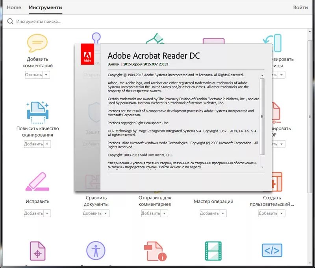Screen dimensions: 315x268
Task: Click the Copyright 2003-2011 Solid Documents line
Action: point(140,155)
